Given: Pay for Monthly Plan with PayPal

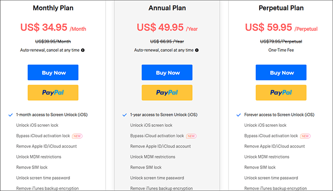Looking at the screenshot, I should point(53,93).
